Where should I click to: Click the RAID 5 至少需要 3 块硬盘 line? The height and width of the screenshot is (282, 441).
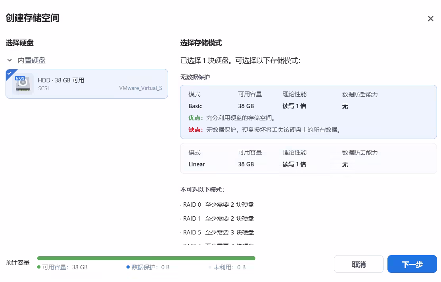(217, 232)
